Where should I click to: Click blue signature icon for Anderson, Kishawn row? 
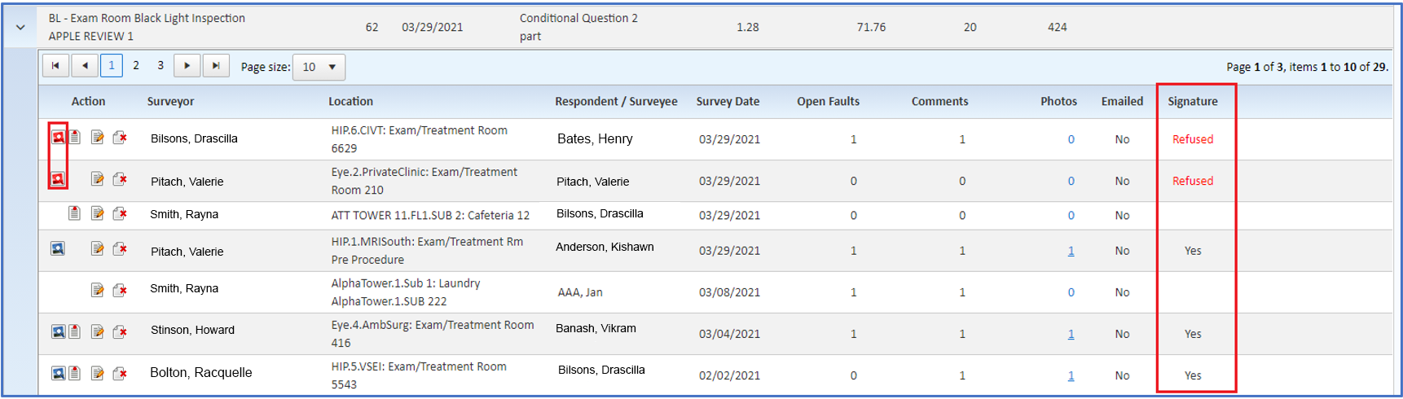pos(58,249)
